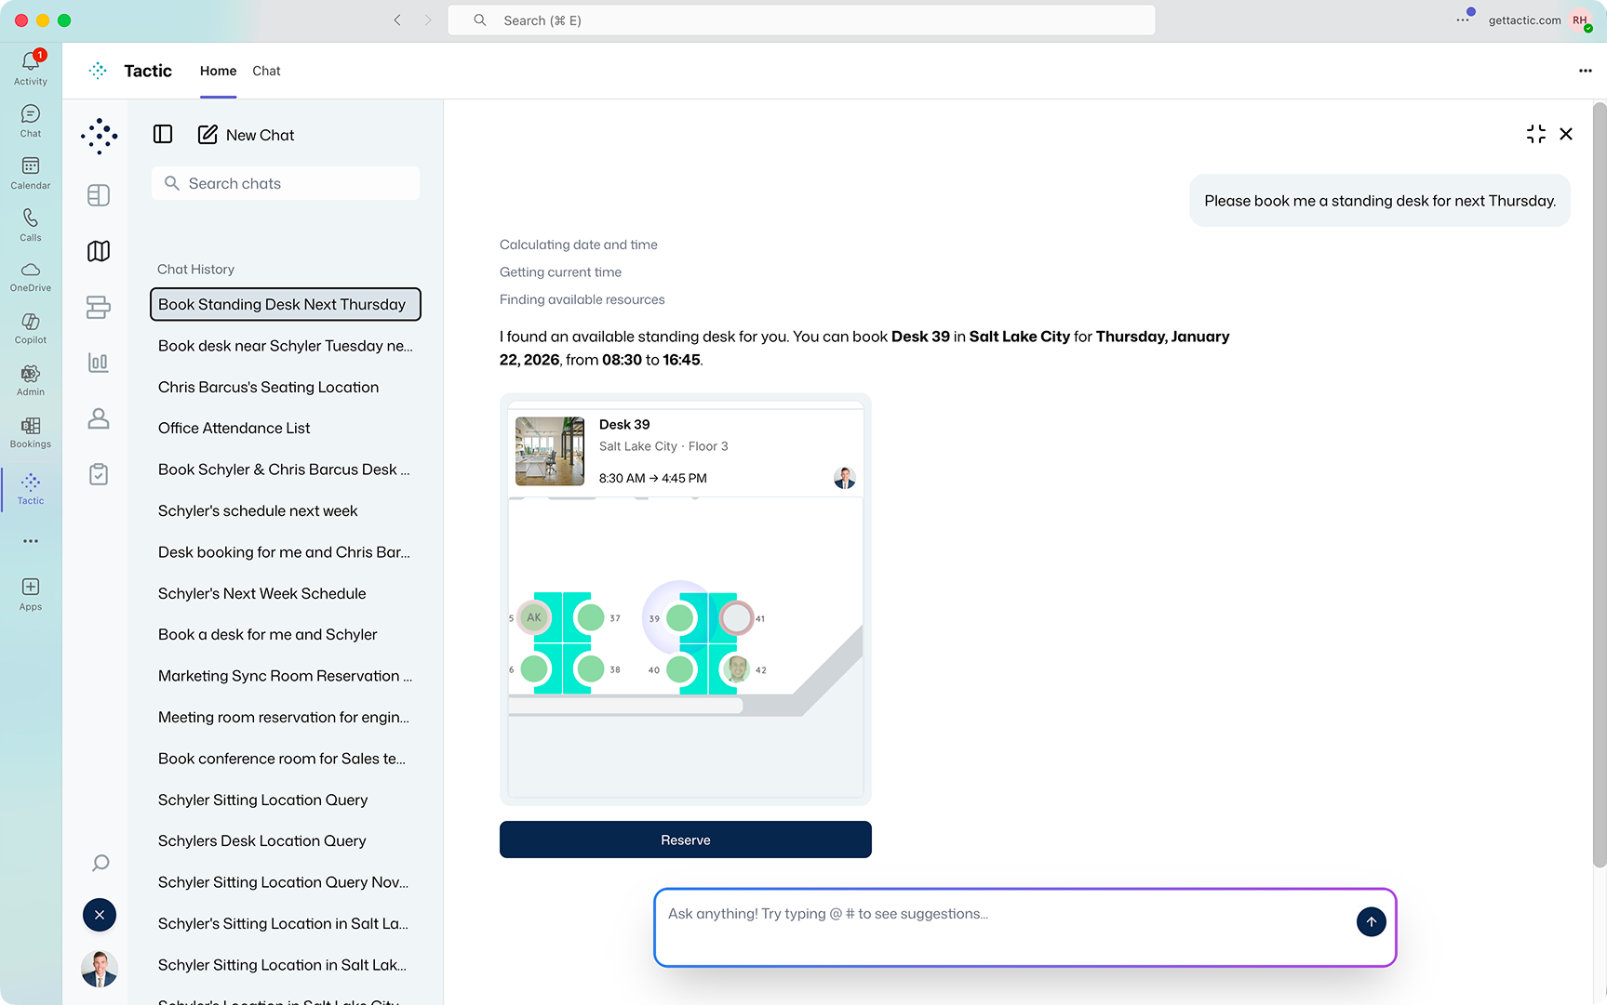The image size is (1607, 1005).
Task: Open Calls in the Teams sidebar
Action: pos(31,225)
